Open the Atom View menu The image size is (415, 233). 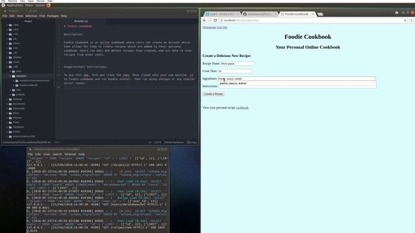click(x=20, y=16)
